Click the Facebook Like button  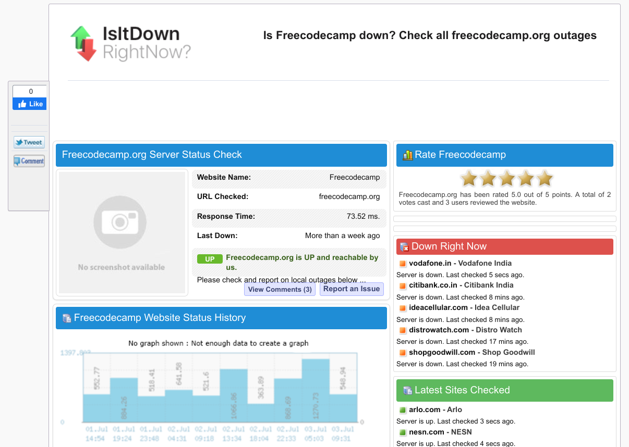coord(30,104)
